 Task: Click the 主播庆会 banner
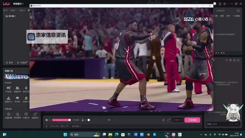pos(17,76)
